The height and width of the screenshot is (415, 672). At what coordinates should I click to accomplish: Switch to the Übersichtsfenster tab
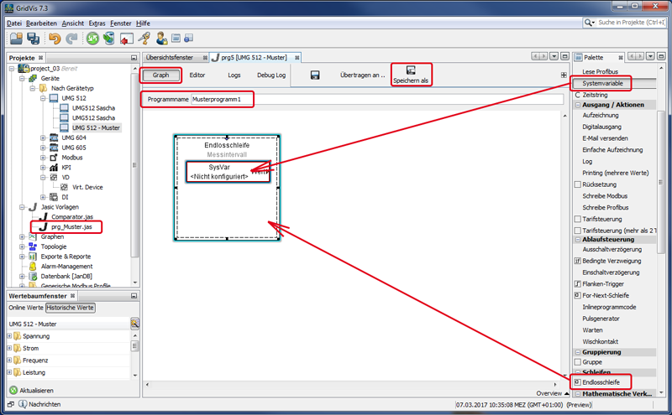pos(170,57)
